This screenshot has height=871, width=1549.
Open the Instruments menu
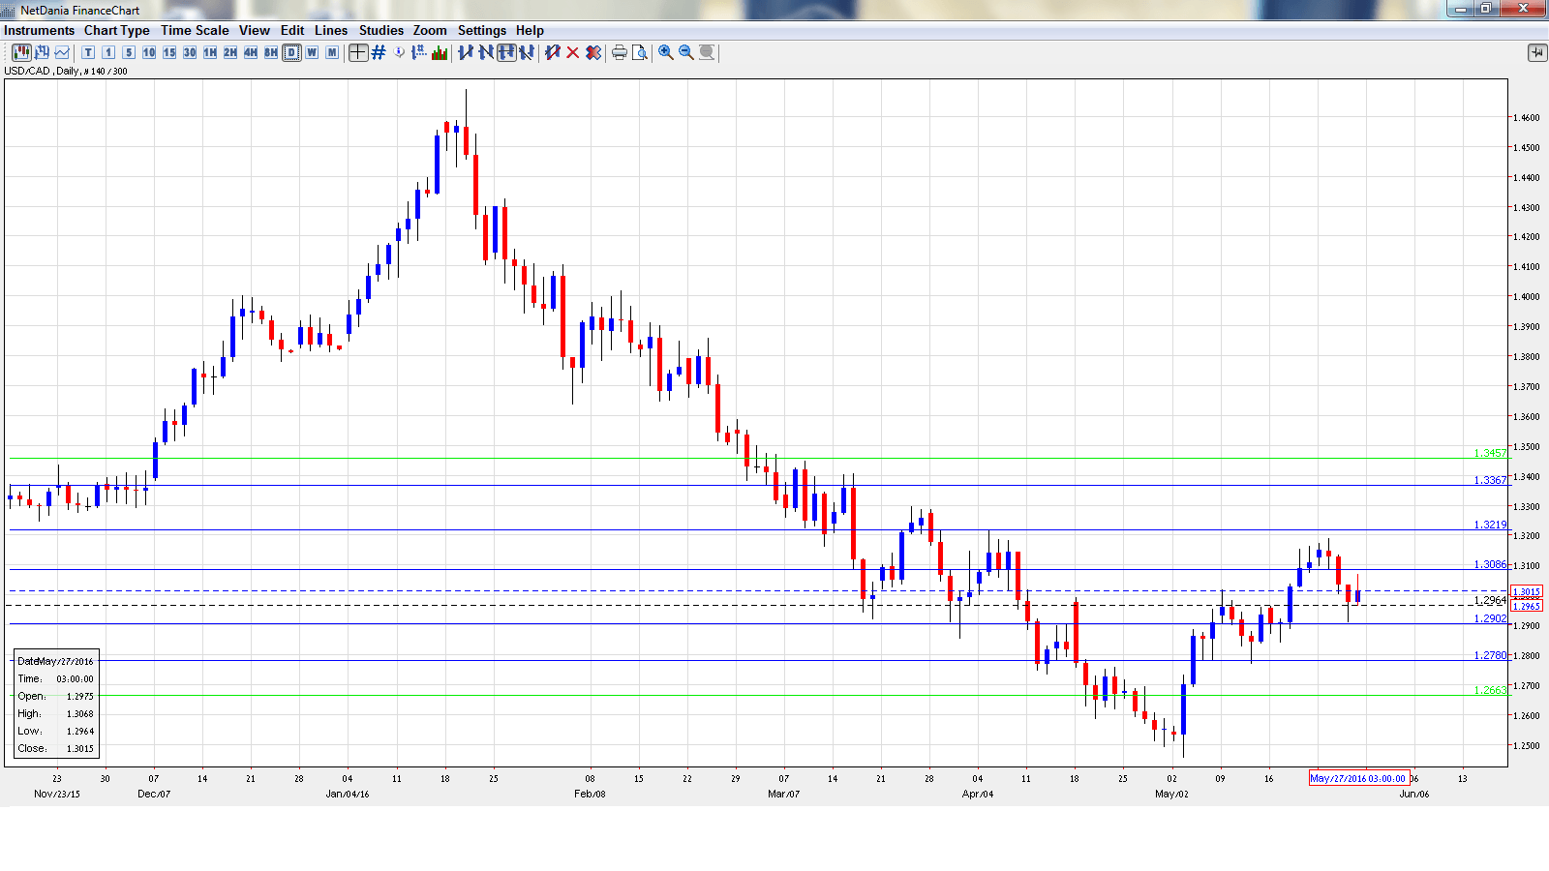click(x=39, y=30)
